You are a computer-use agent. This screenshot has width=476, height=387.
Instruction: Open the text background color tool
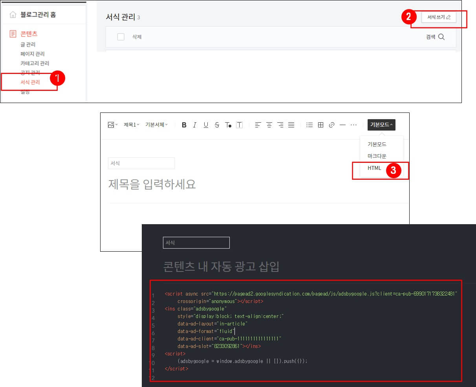239,125
